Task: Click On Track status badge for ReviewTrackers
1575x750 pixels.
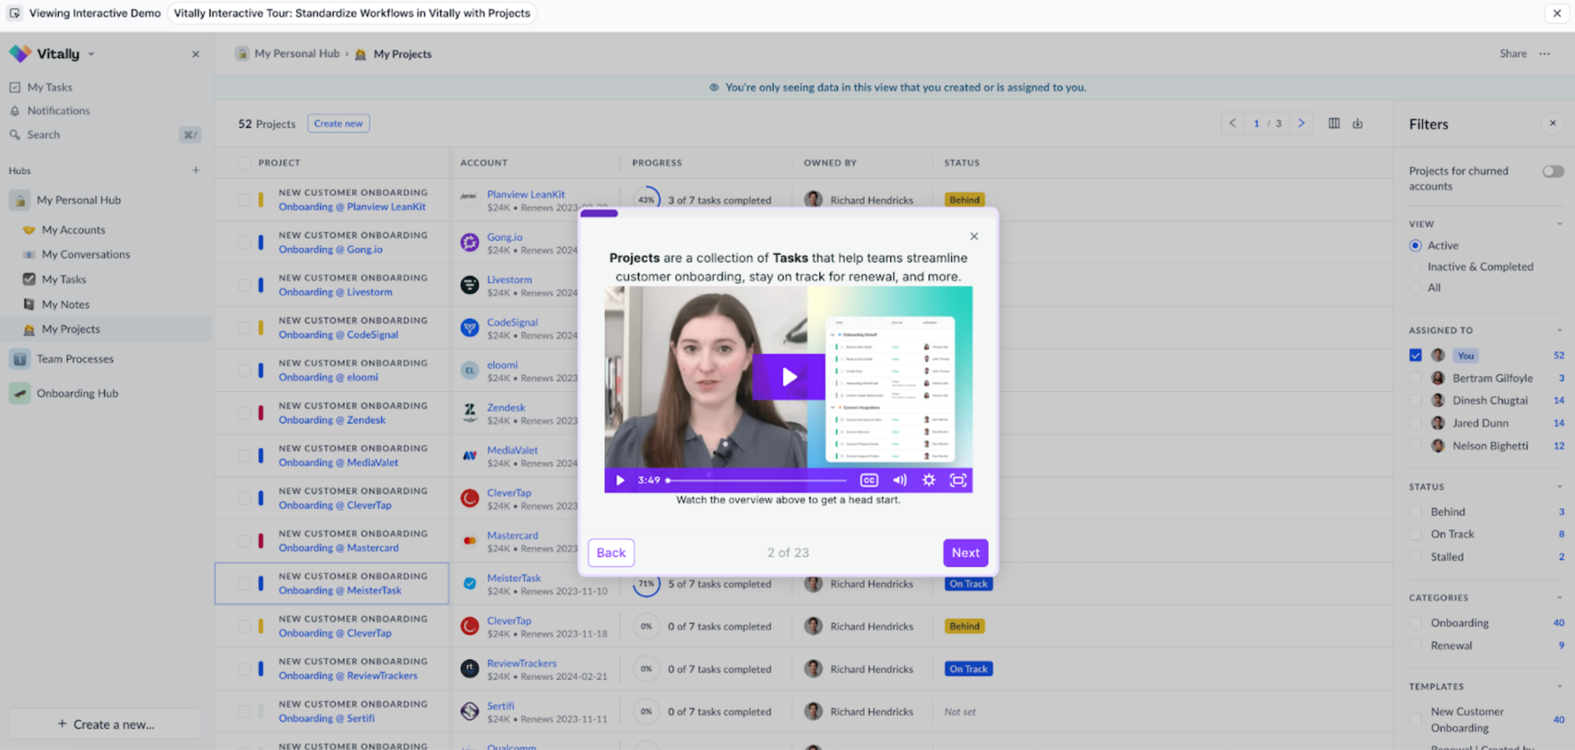Action: pyautogui.click(x=968, y=669)
